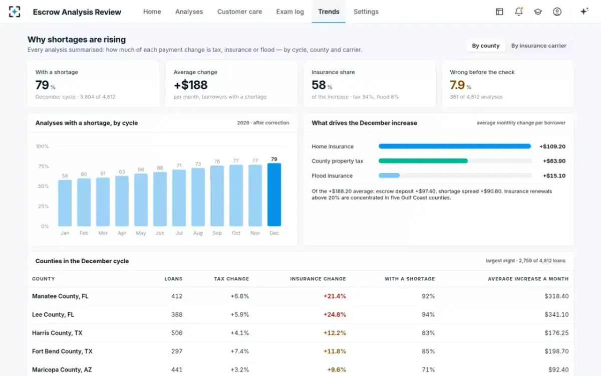Open the Manatee County, FL row

300,296
